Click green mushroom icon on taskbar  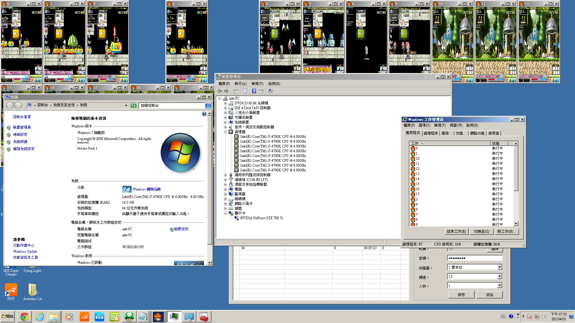(129, 317)
